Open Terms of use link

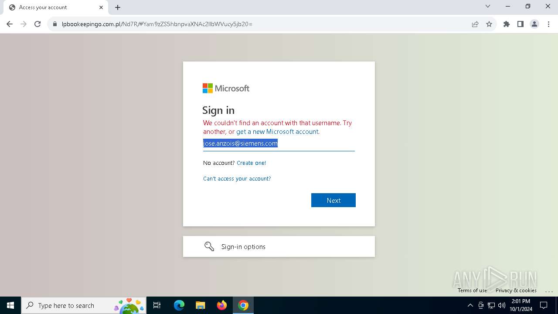(x=472, y=290)
